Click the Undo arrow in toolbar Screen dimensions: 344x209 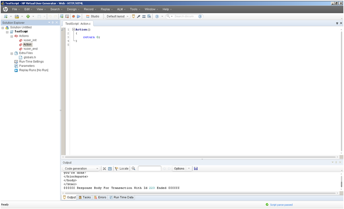click(50, 17)
